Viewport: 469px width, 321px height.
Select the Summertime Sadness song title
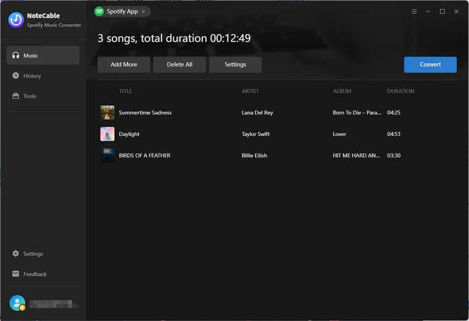tap(145, 113)
